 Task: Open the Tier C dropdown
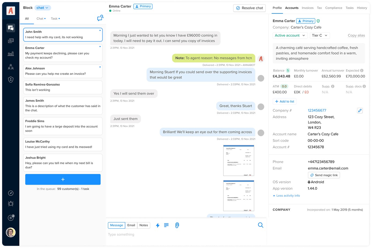(320, 35)
